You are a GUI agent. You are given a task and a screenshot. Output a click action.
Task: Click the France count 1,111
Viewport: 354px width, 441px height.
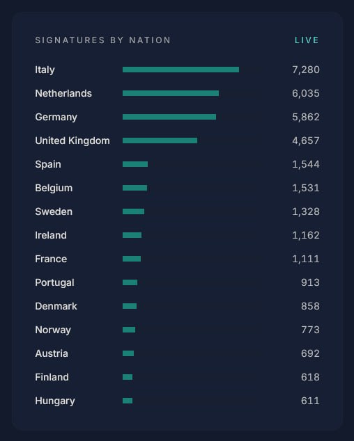pyautogui.click(x=306, y=259)
